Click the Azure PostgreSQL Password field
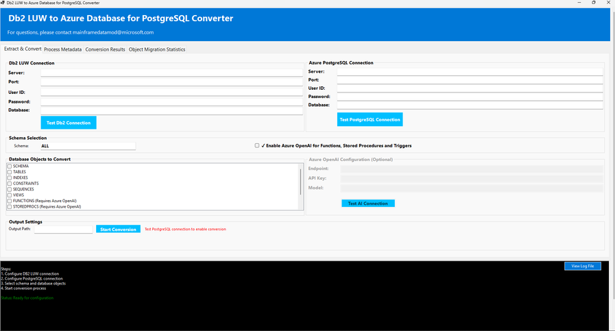This screenshot has height=331, width=615. coord(470,97)
